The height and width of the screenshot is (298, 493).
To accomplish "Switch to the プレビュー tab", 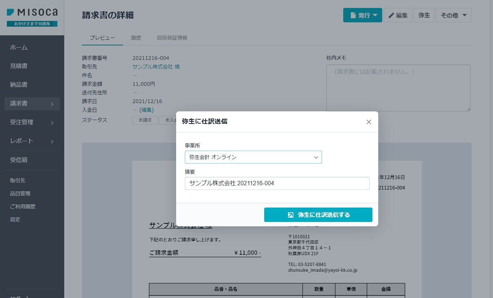I will point(102,38).
